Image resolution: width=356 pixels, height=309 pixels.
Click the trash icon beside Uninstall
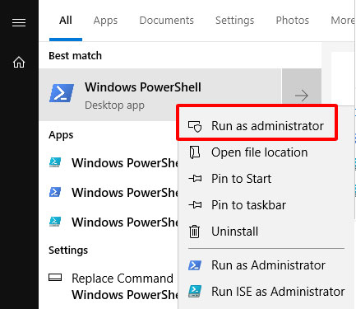click(x=194, y=232)
